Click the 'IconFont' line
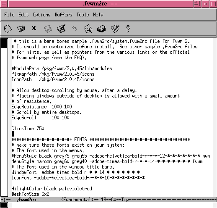Image resolution: width=217 pixels, height=208 pixels. [78, 178]
